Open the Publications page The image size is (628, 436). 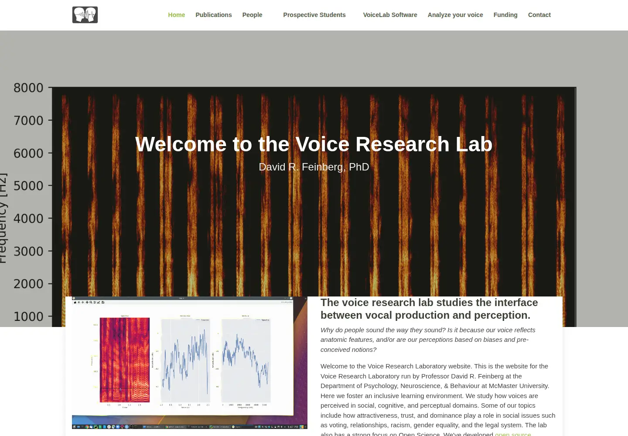[x=214, y=15]
